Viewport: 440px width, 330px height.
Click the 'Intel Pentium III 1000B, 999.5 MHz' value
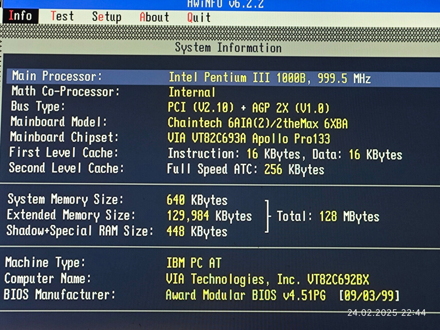click(270, 78)
